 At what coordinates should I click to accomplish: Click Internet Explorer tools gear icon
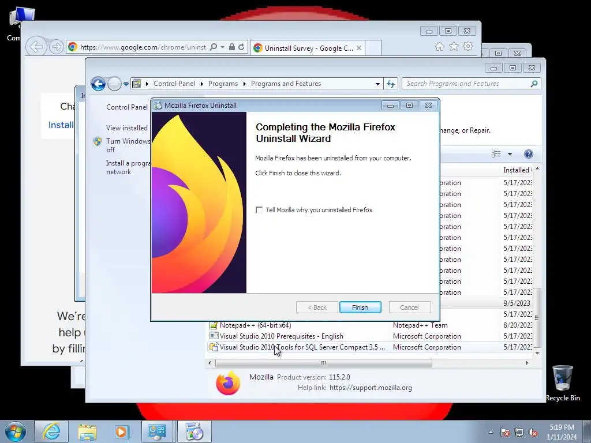[468, 46]
